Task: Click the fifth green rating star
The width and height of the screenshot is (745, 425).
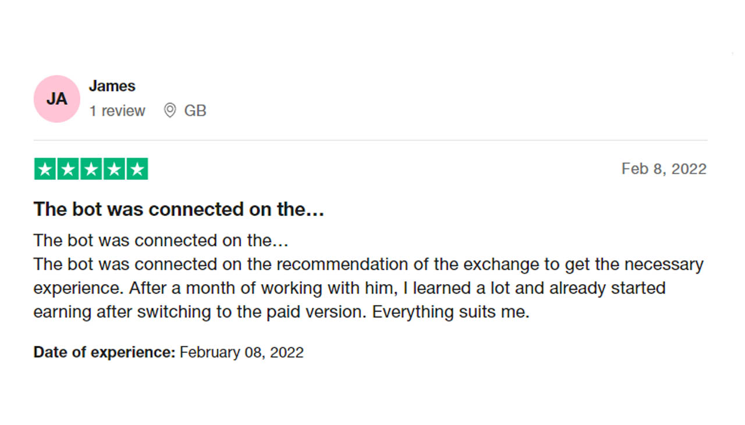Action: pos(137,169)
